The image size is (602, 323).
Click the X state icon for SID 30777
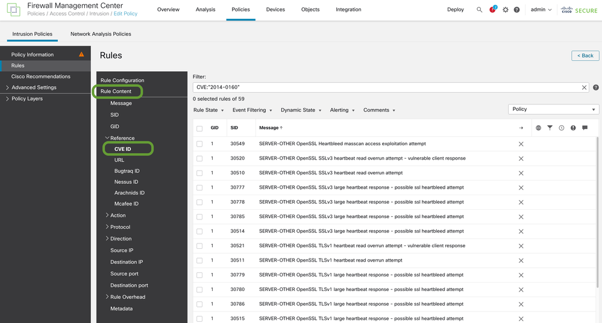pyautogui.click(x=521, y=188)
